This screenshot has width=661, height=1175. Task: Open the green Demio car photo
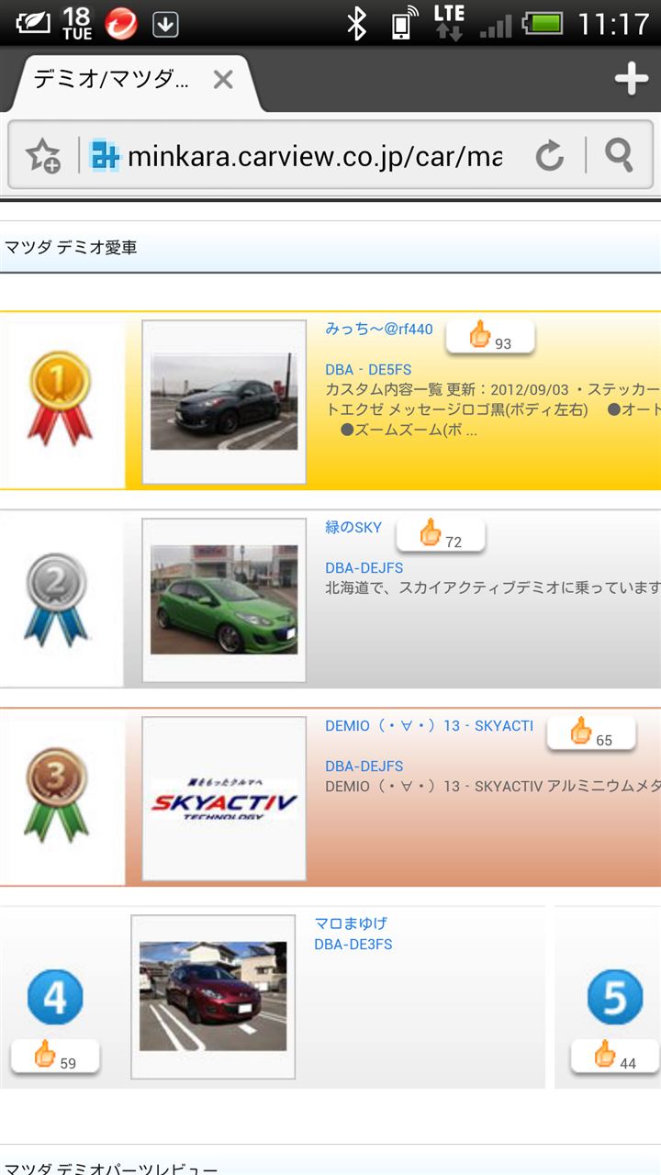click(224, 599)
